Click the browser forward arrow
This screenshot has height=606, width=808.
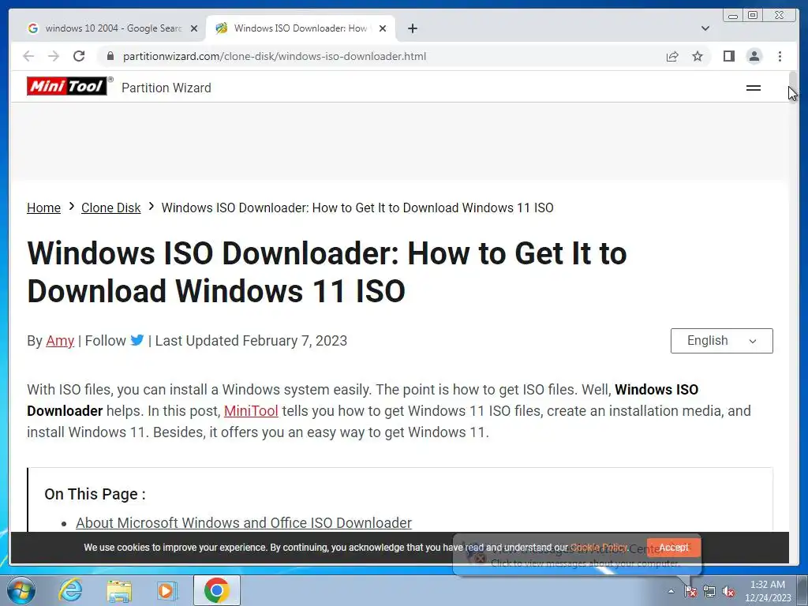[x=54, y=56]
